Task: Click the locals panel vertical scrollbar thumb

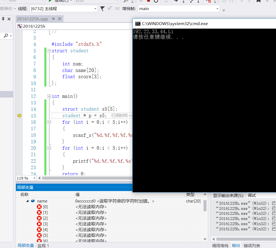Action: [x=205, y=205]
